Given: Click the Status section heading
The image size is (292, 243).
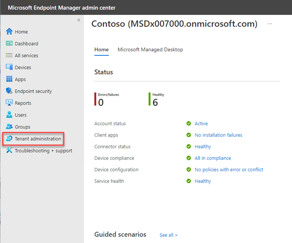Looking at the screenshot, I should (104, 72).
